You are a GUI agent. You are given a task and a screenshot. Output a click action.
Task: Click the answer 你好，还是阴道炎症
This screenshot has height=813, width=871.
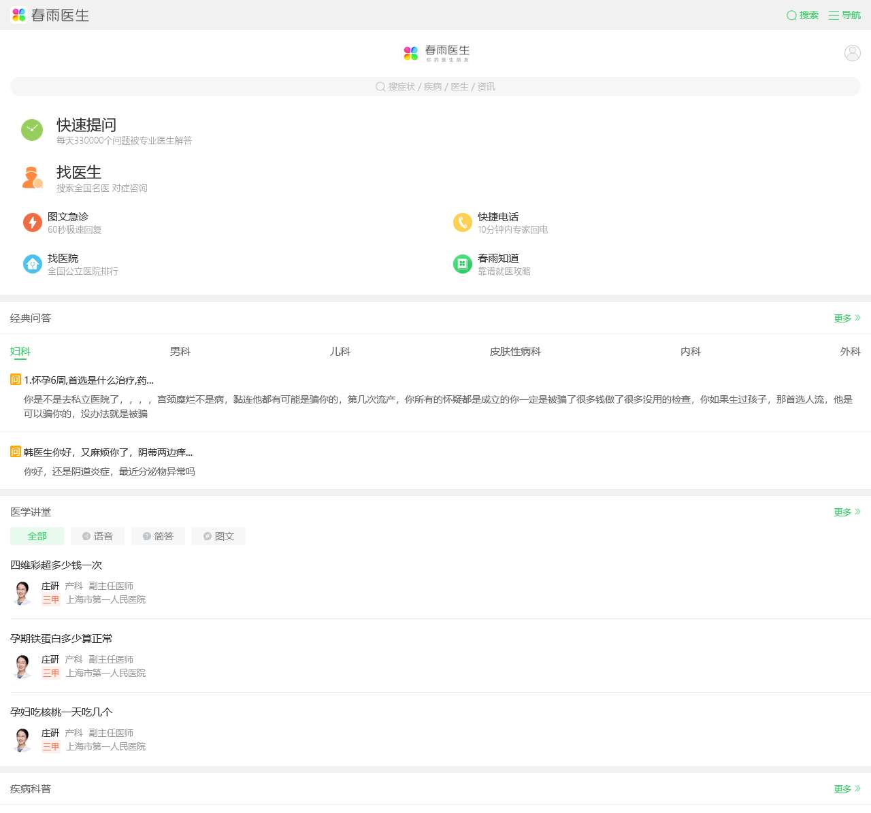click(x=110, y=471)
